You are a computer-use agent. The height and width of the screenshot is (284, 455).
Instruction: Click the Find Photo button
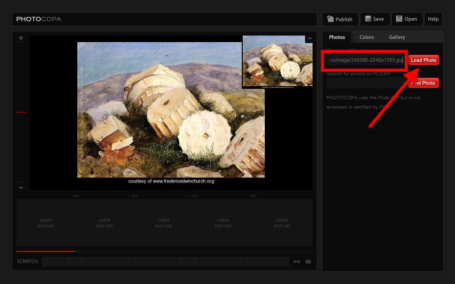pos(424,83)
